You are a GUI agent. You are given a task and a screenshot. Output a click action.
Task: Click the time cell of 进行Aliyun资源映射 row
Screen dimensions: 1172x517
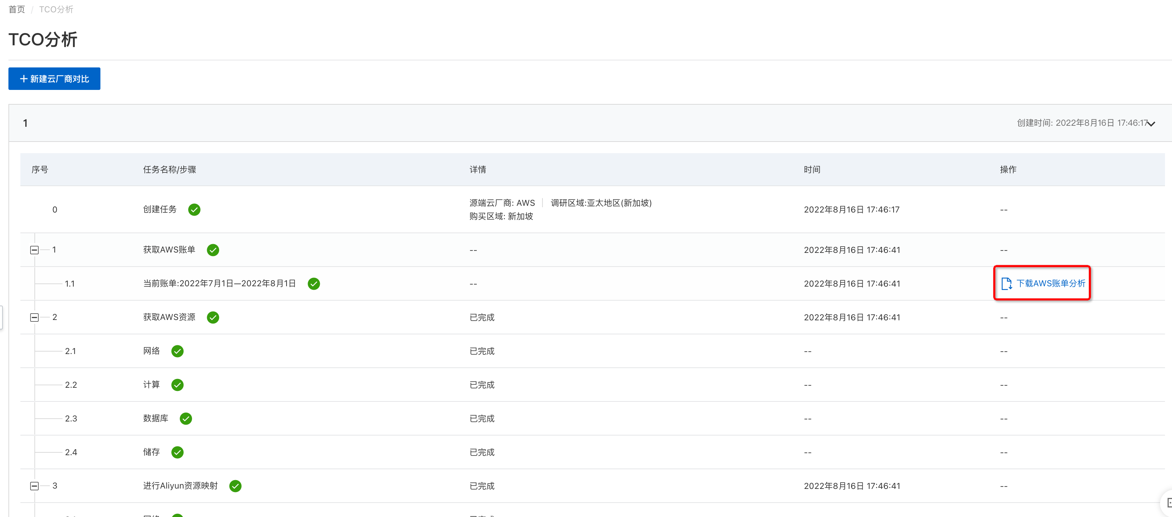point(852,486)
